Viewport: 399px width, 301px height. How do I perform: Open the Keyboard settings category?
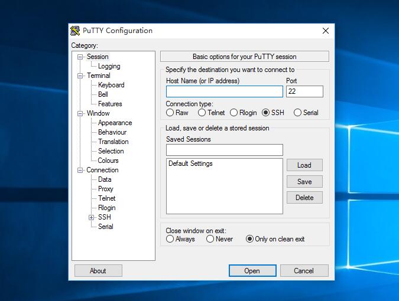click(111, 85)
